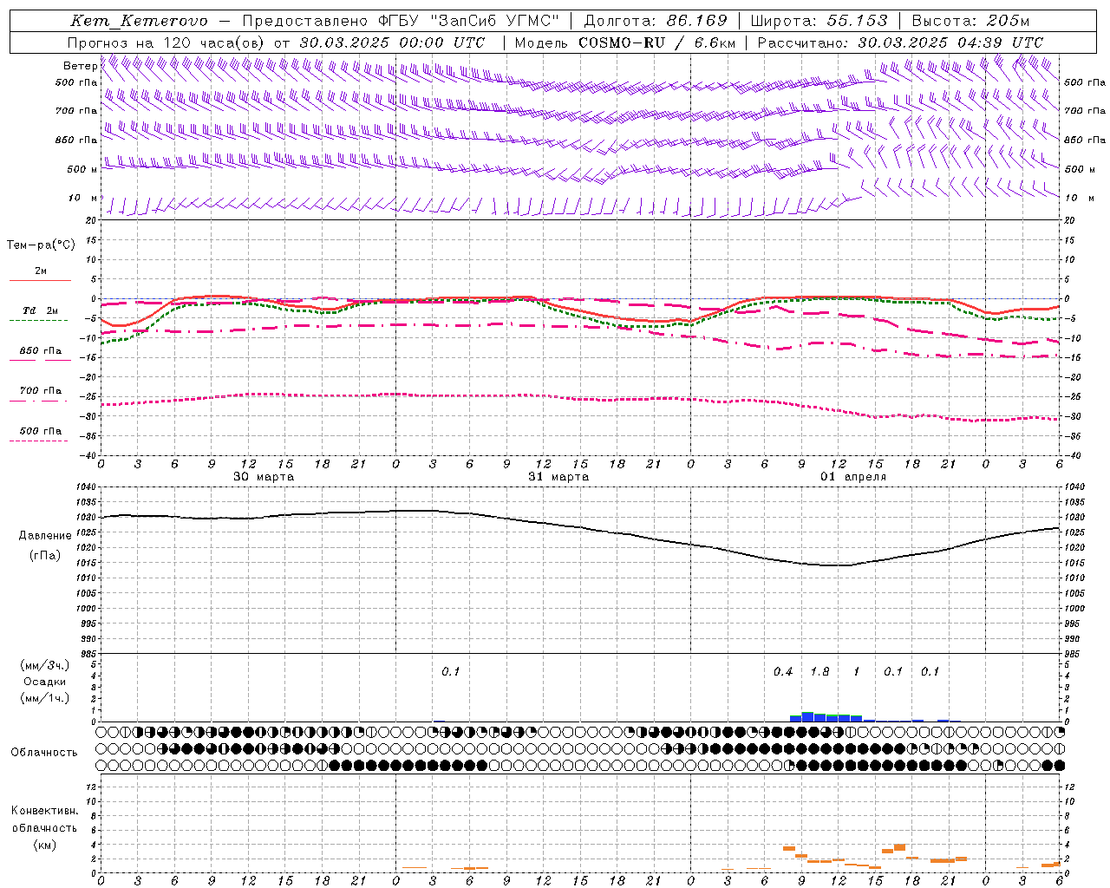Image resolution: width=1110 pixels, height=888 pixels.
Task: Click the Осадки precipitation label
Action: [44, 682]
